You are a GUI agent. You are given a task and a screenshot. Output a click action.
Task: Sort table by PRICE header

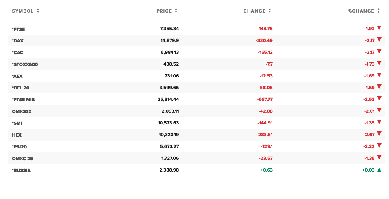(164, 11)
